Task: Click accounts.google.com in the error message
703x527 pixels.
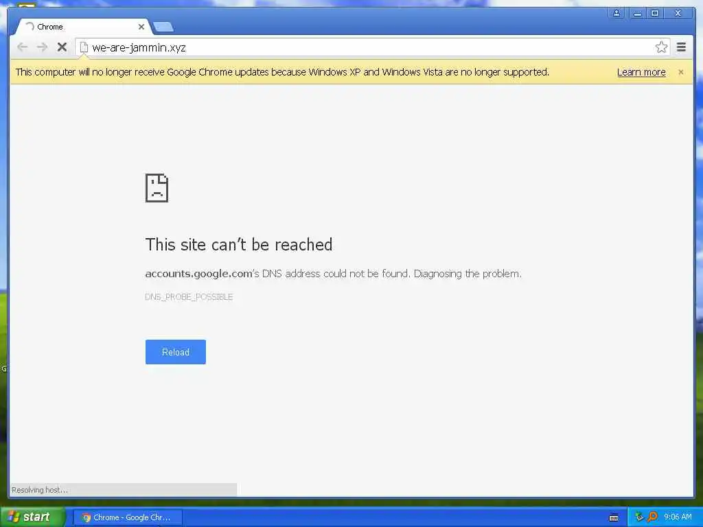Action: [x=198, y=273]
